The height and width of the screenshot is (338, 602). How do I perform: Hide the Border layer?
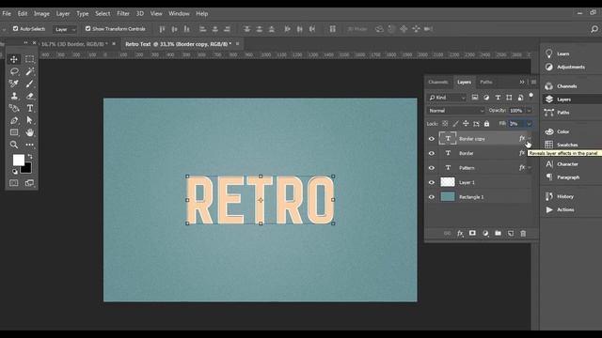[x=432, y=153]
